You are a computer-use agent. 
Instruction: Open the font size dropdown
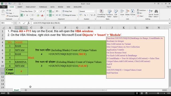click(38, 11)
